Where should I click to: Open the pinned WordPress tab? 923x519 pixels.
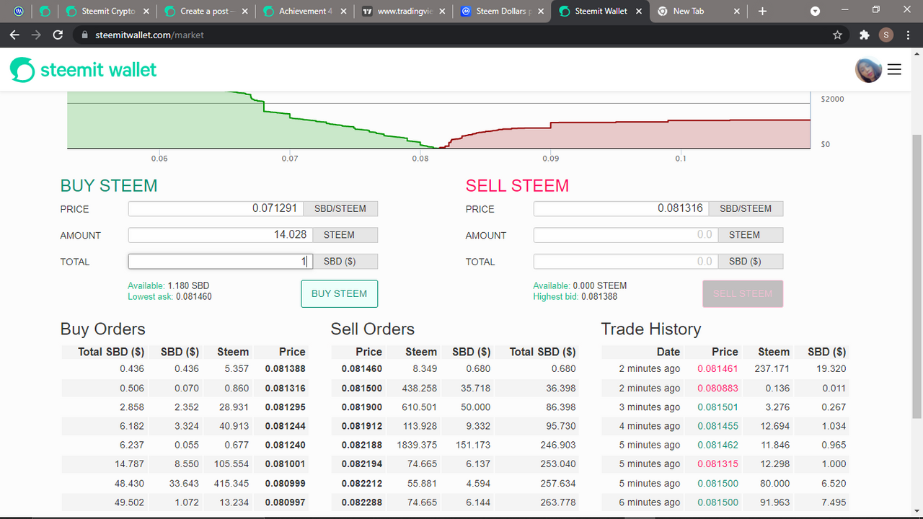click(18, 12)
